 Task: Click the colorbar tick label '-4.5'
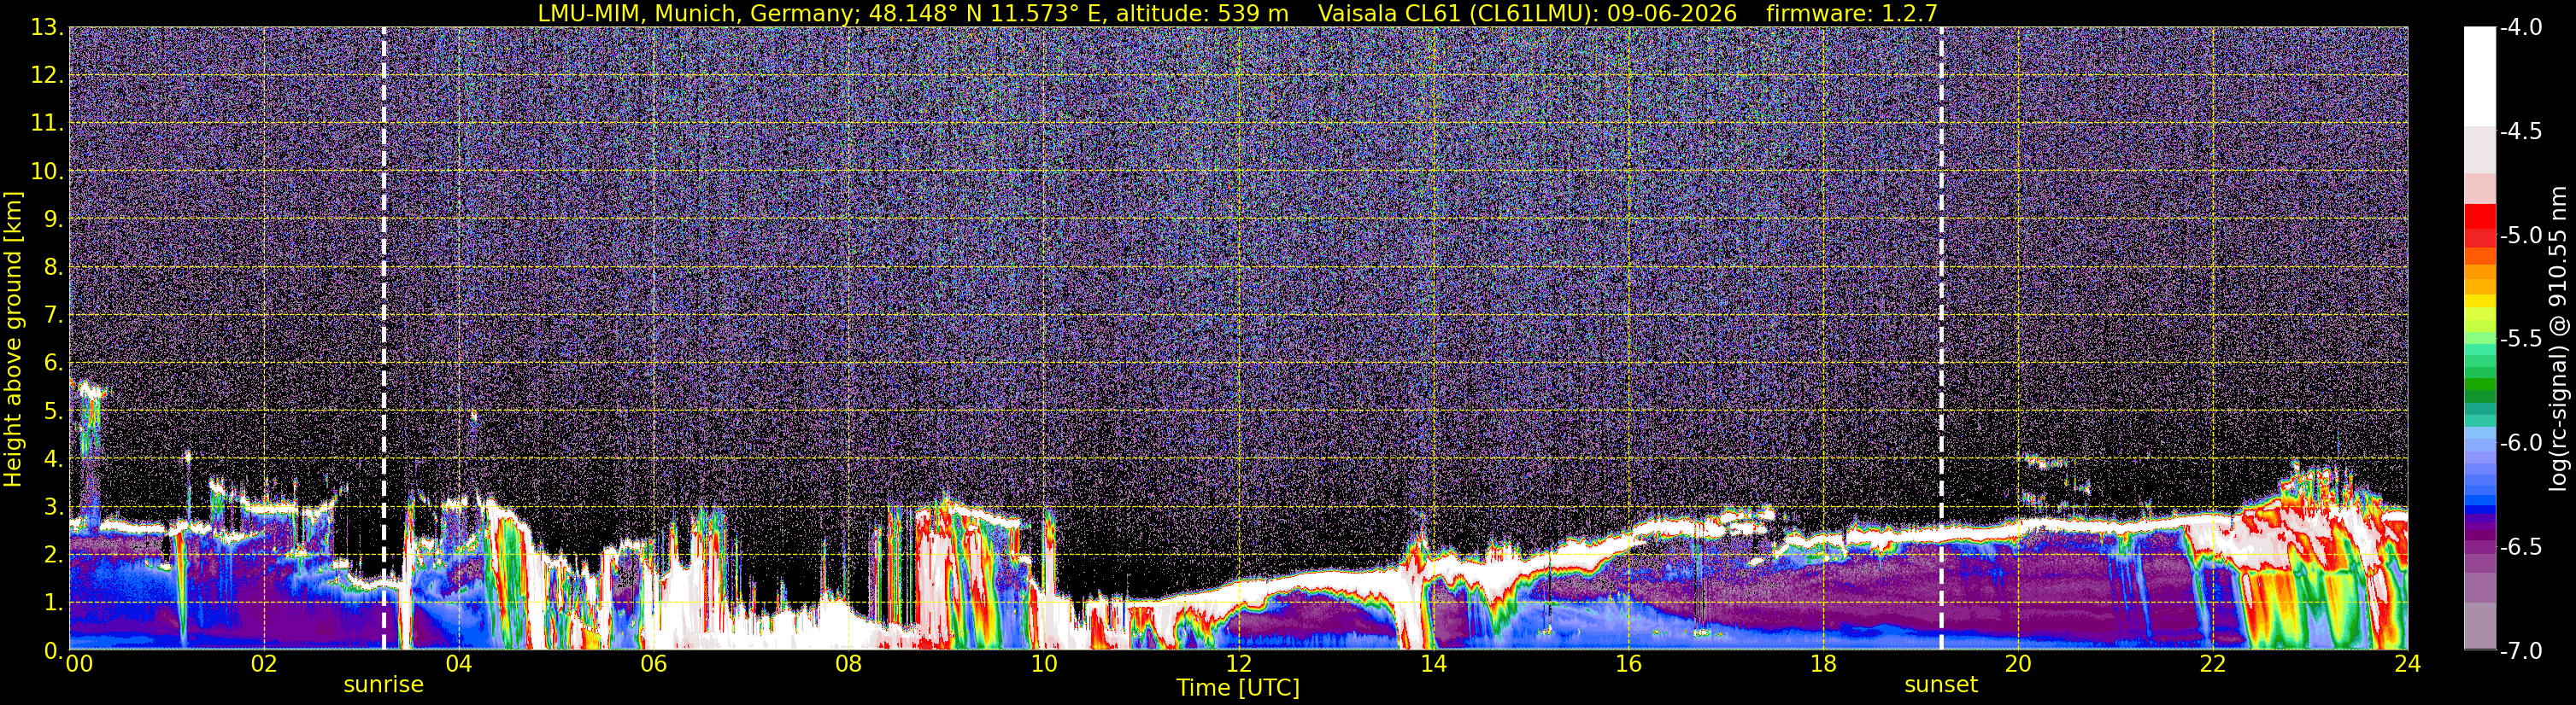click(x=2520, y=131)
